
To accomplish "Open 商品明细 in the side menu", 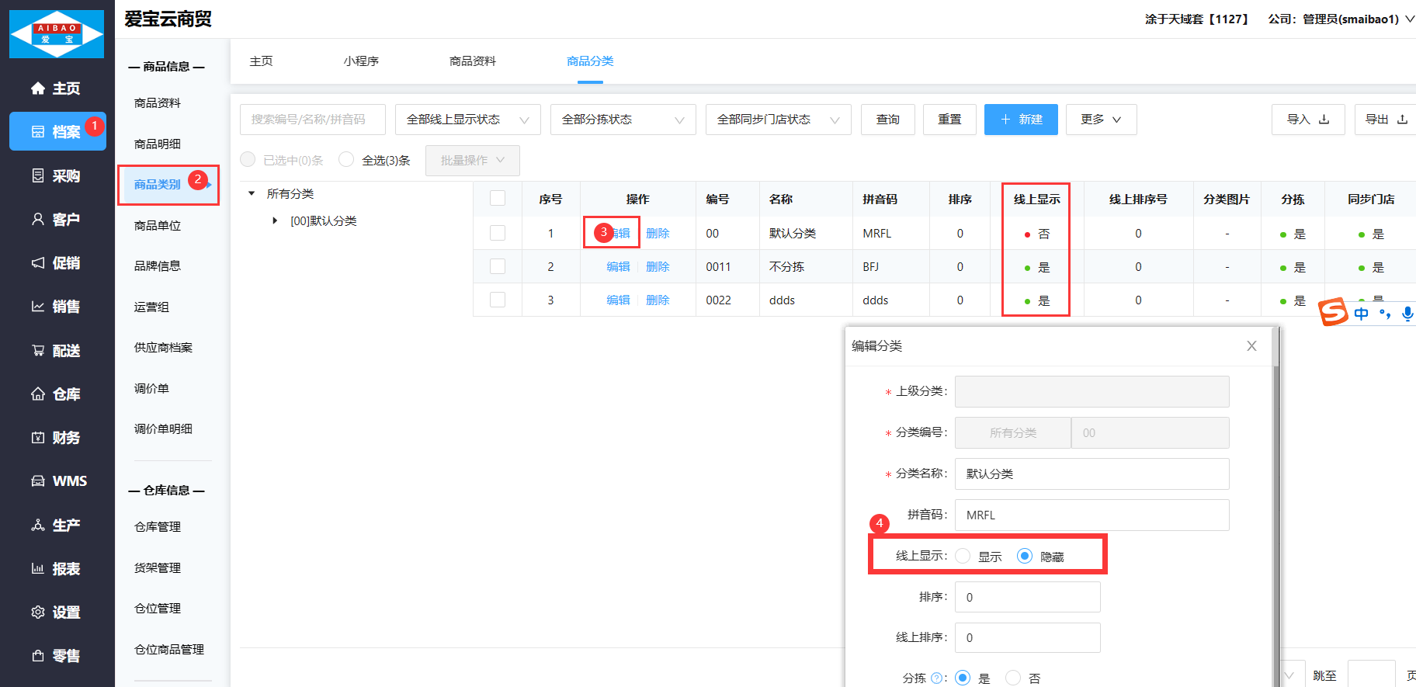I will coord(158,144).
